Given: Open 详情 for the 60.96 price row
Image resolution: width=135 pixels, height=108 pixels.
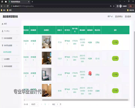Looking at the screenshot, I should pos(115,91).
